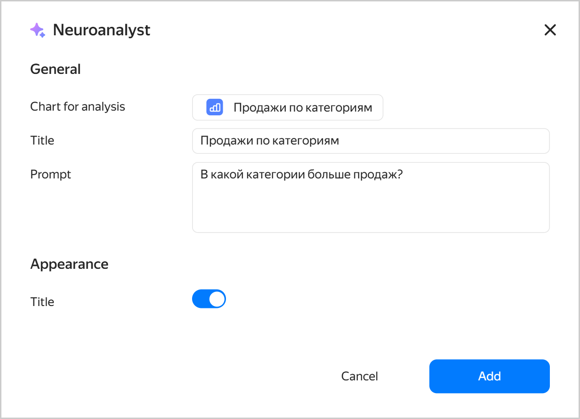This screenshot has height=419, width=580.
Task: Click the General section heading
Action: pos(56,69)
